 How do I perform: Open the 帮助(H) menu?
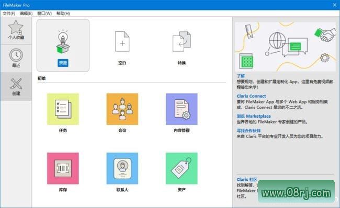[x=63, y=14]
